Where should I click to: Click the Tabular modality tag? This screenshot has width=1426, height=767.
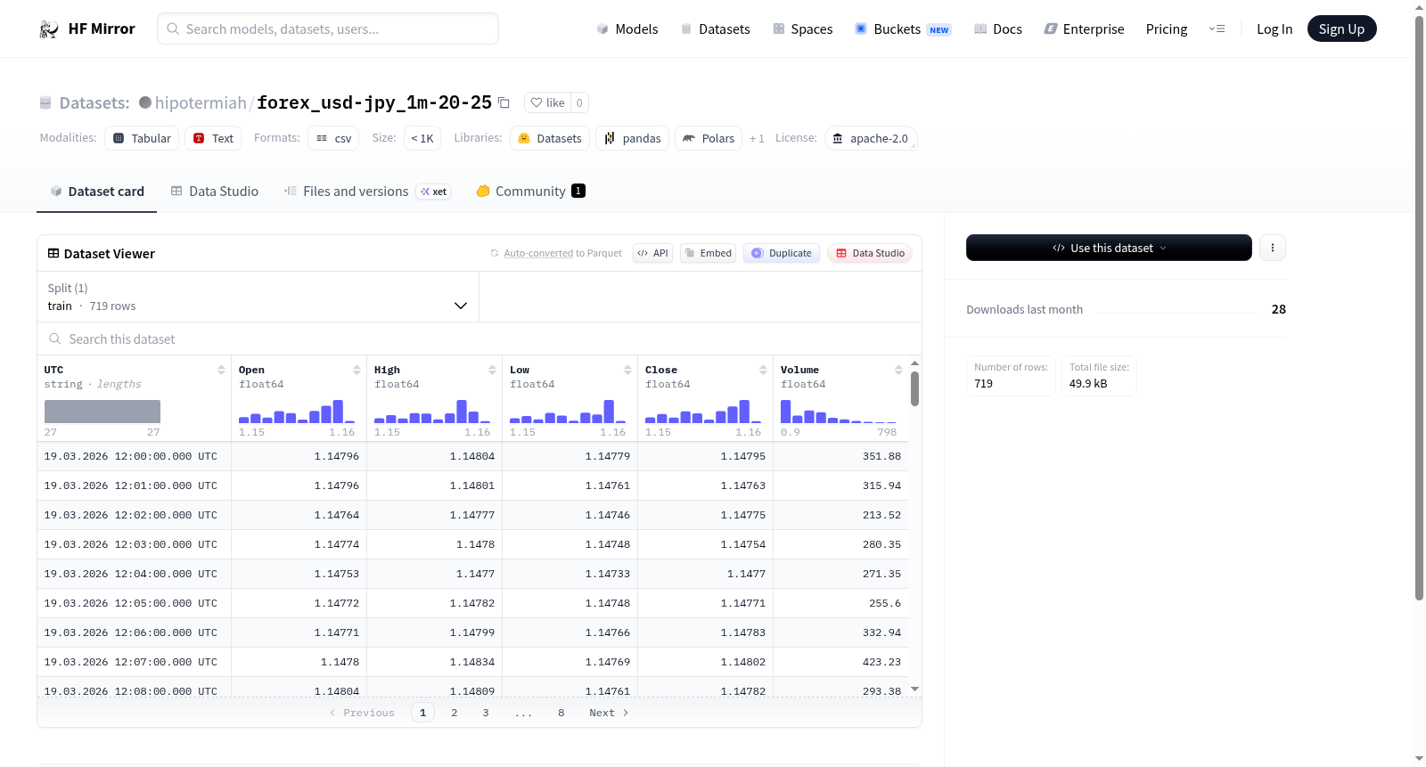tap(142, 138)
